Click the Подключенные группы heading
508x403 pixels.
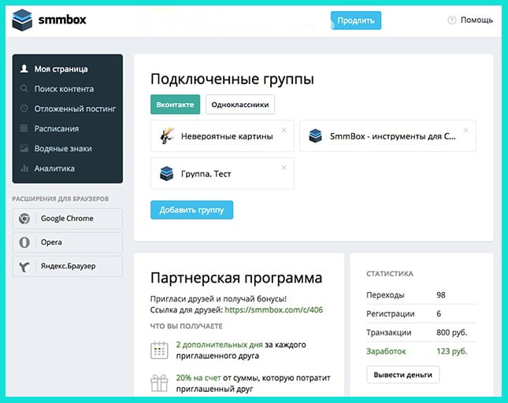coord(232,79)
